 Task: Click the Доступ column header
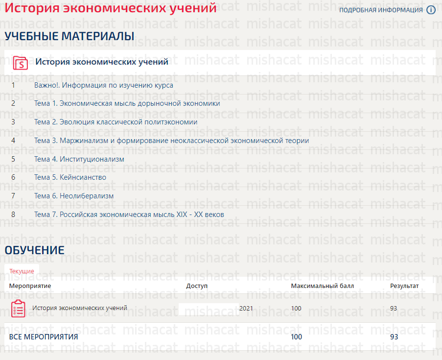[197, 286]
